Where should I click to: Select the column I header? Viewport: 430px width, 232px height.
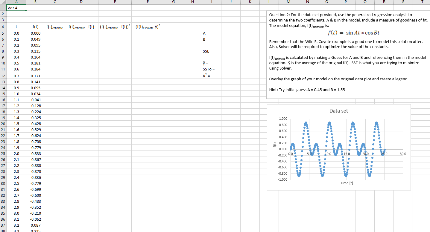[x=212, y=2]
